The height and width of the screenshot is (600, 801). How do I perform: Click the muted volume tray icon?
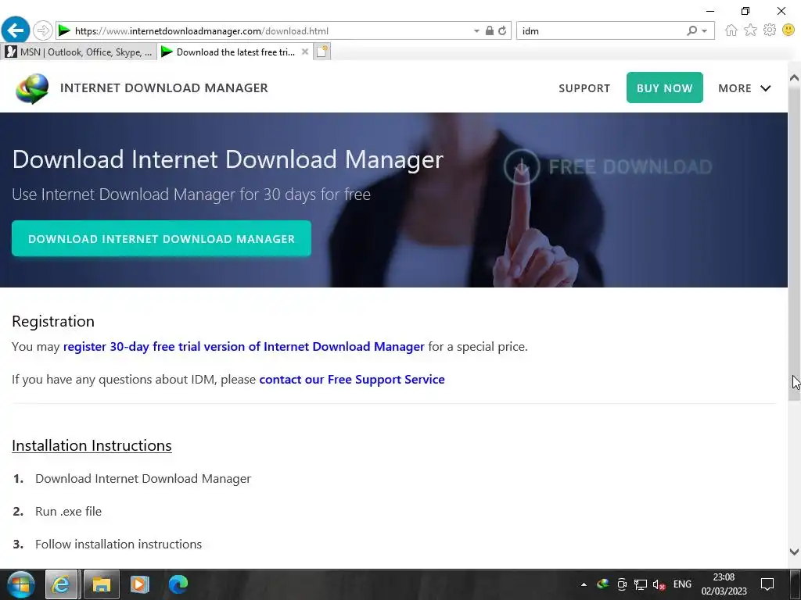[659, 584]
